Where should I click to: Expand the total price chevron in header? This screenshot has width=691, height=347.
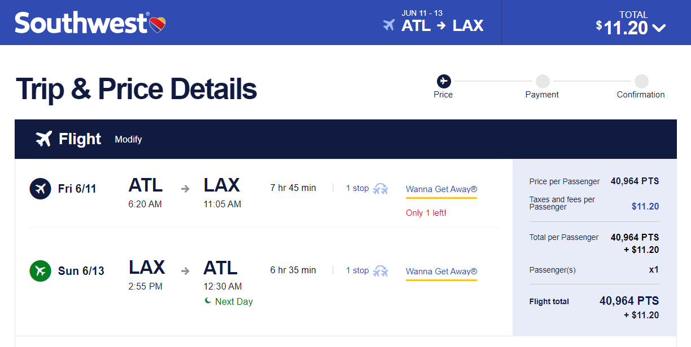(x=659, y=28)
